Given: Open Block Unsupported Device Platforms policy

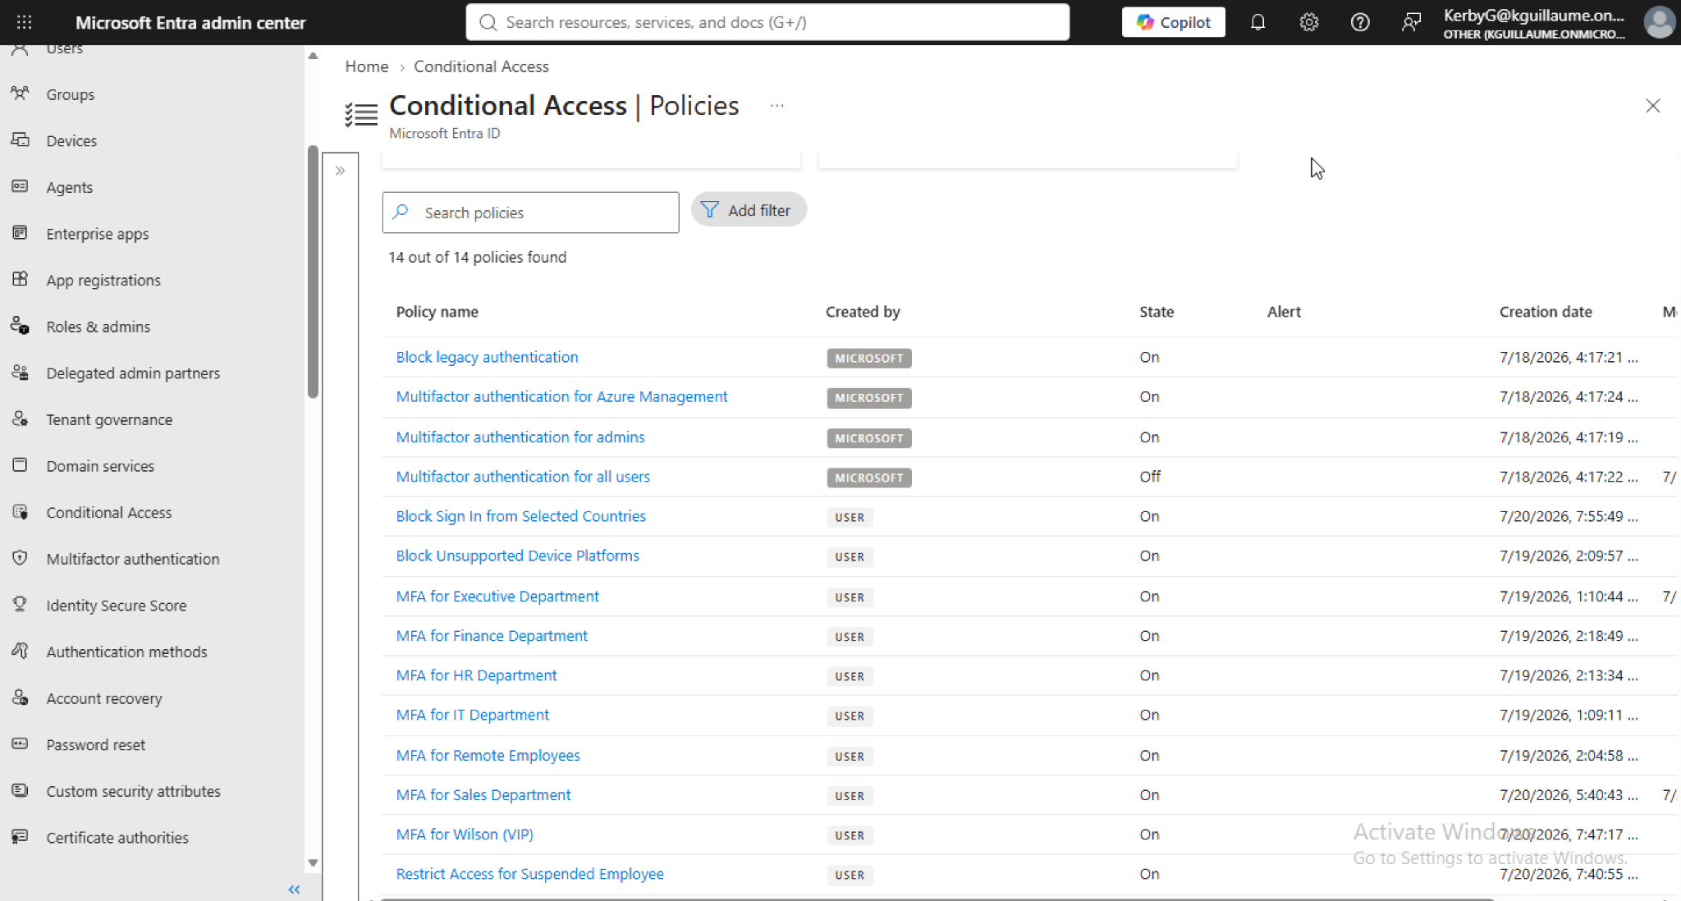Looking at the screenshot, I should click(x=517, y=556).
